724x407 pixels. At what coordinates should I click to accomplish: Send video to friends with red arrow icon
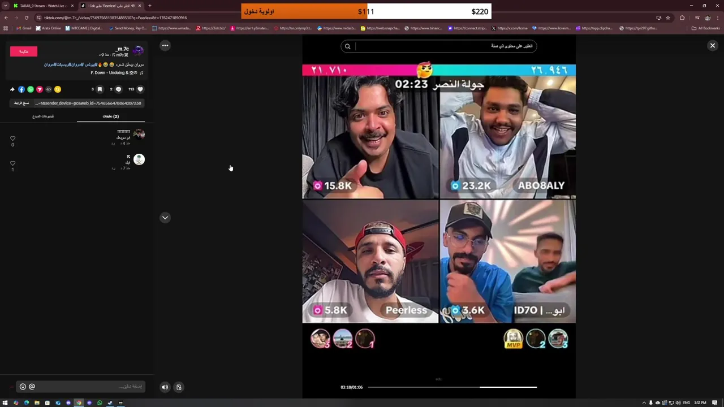(40, 89)
